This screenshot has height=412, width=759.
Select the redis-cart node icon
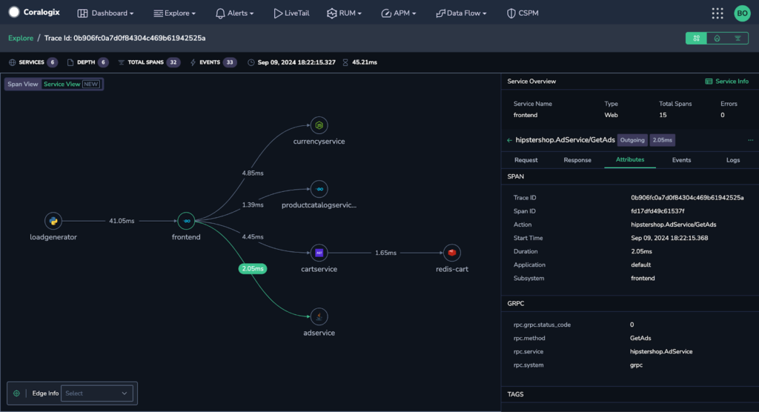[x=451, y=253]
